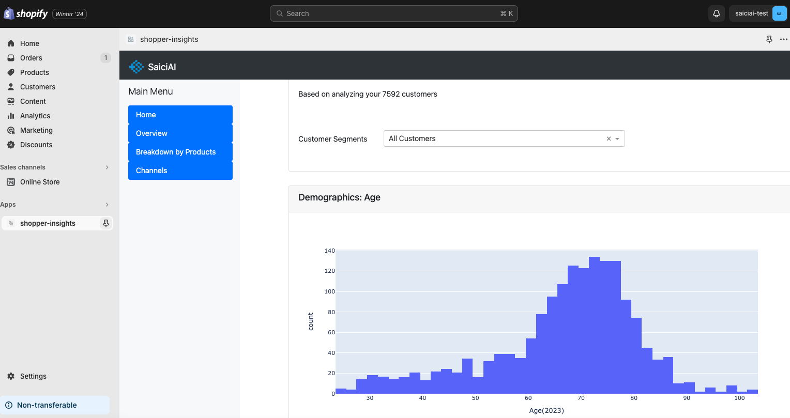Click the Demographics: Age heading
Image resolution: width=790 pixels, height=418 pixels.
click(x=339, y=197)
